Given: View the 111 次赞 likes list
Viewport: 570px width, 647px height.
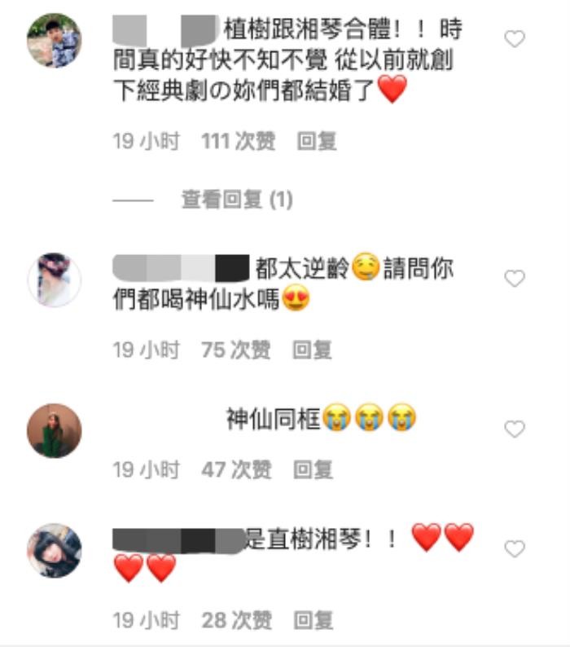Looking at the screenshot, I should (239, 142).
